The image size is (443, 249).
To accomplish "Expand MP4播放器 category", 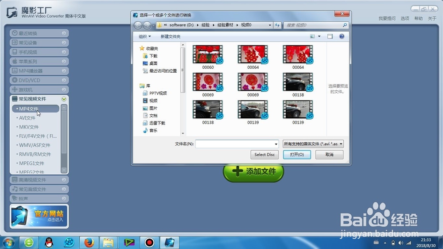I will pos(39,70).
